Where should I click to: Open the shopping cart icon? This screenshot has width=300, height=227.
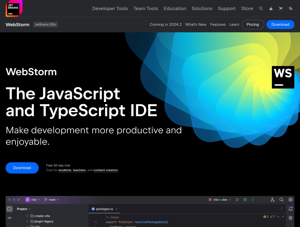point(280,8)
